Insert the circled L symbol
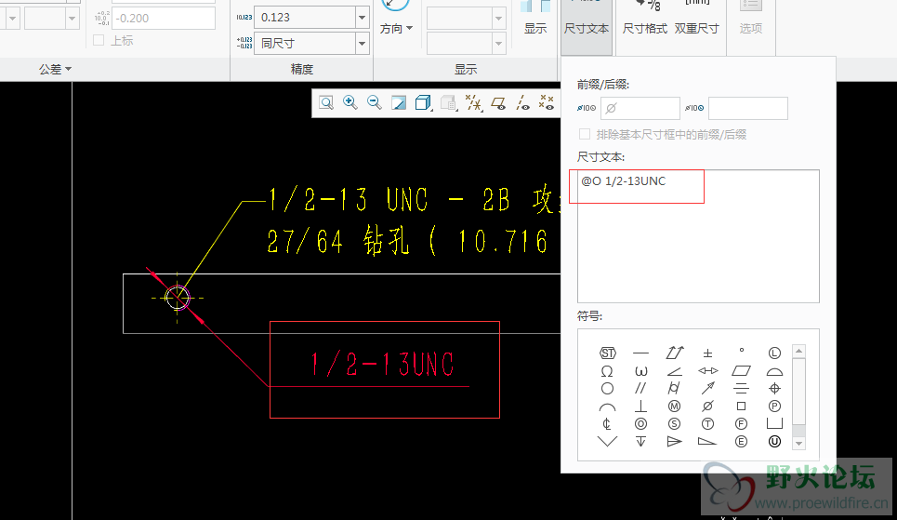Viewport: 897px width, 520px height. pyautogui.click(x=774, y=353)
